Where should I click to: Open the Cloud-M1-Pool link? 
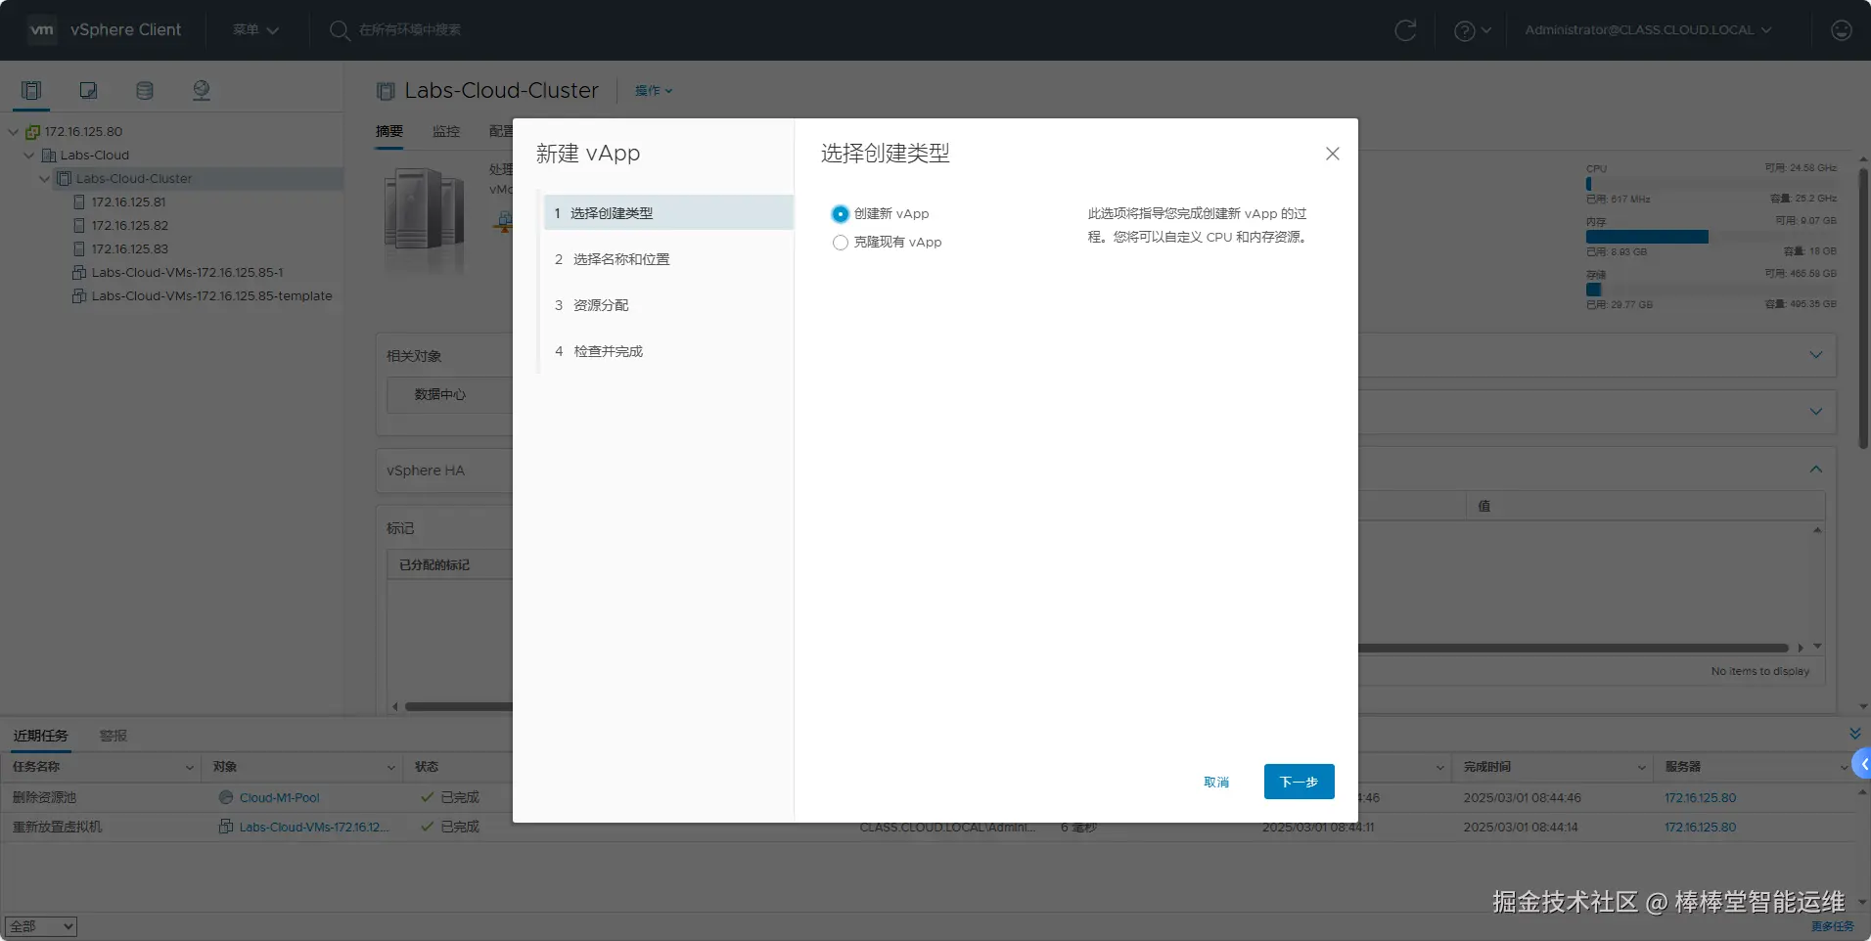point(280,797)
